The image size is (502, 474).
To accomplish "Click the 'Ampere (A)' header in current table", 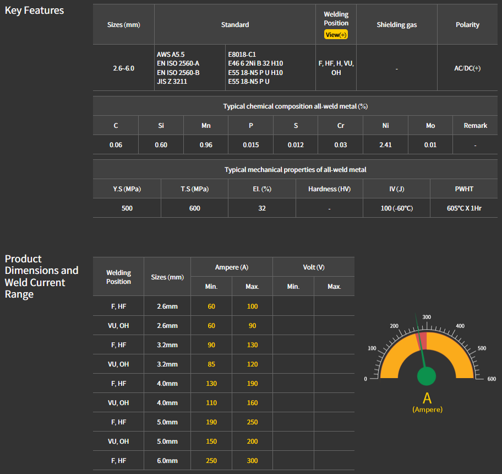I will 231,267.
